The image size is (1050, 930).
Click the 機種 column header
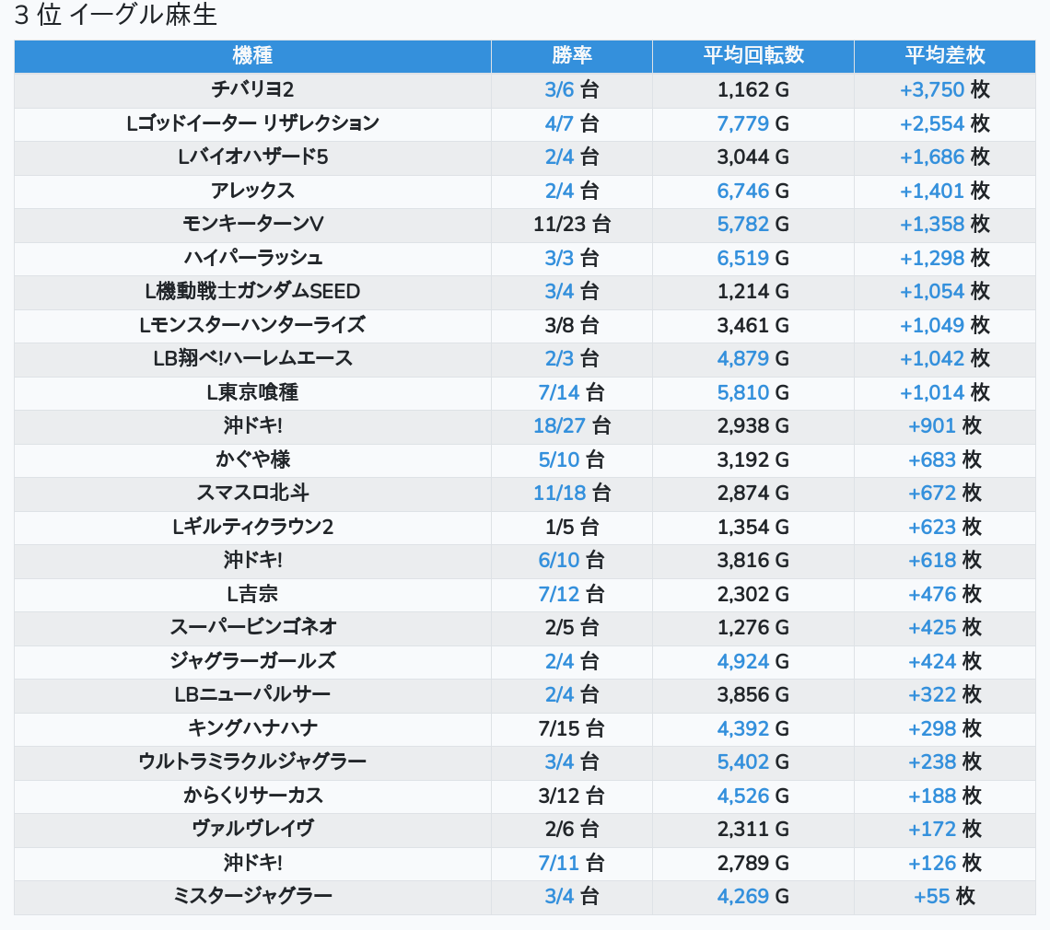(252, 55)
